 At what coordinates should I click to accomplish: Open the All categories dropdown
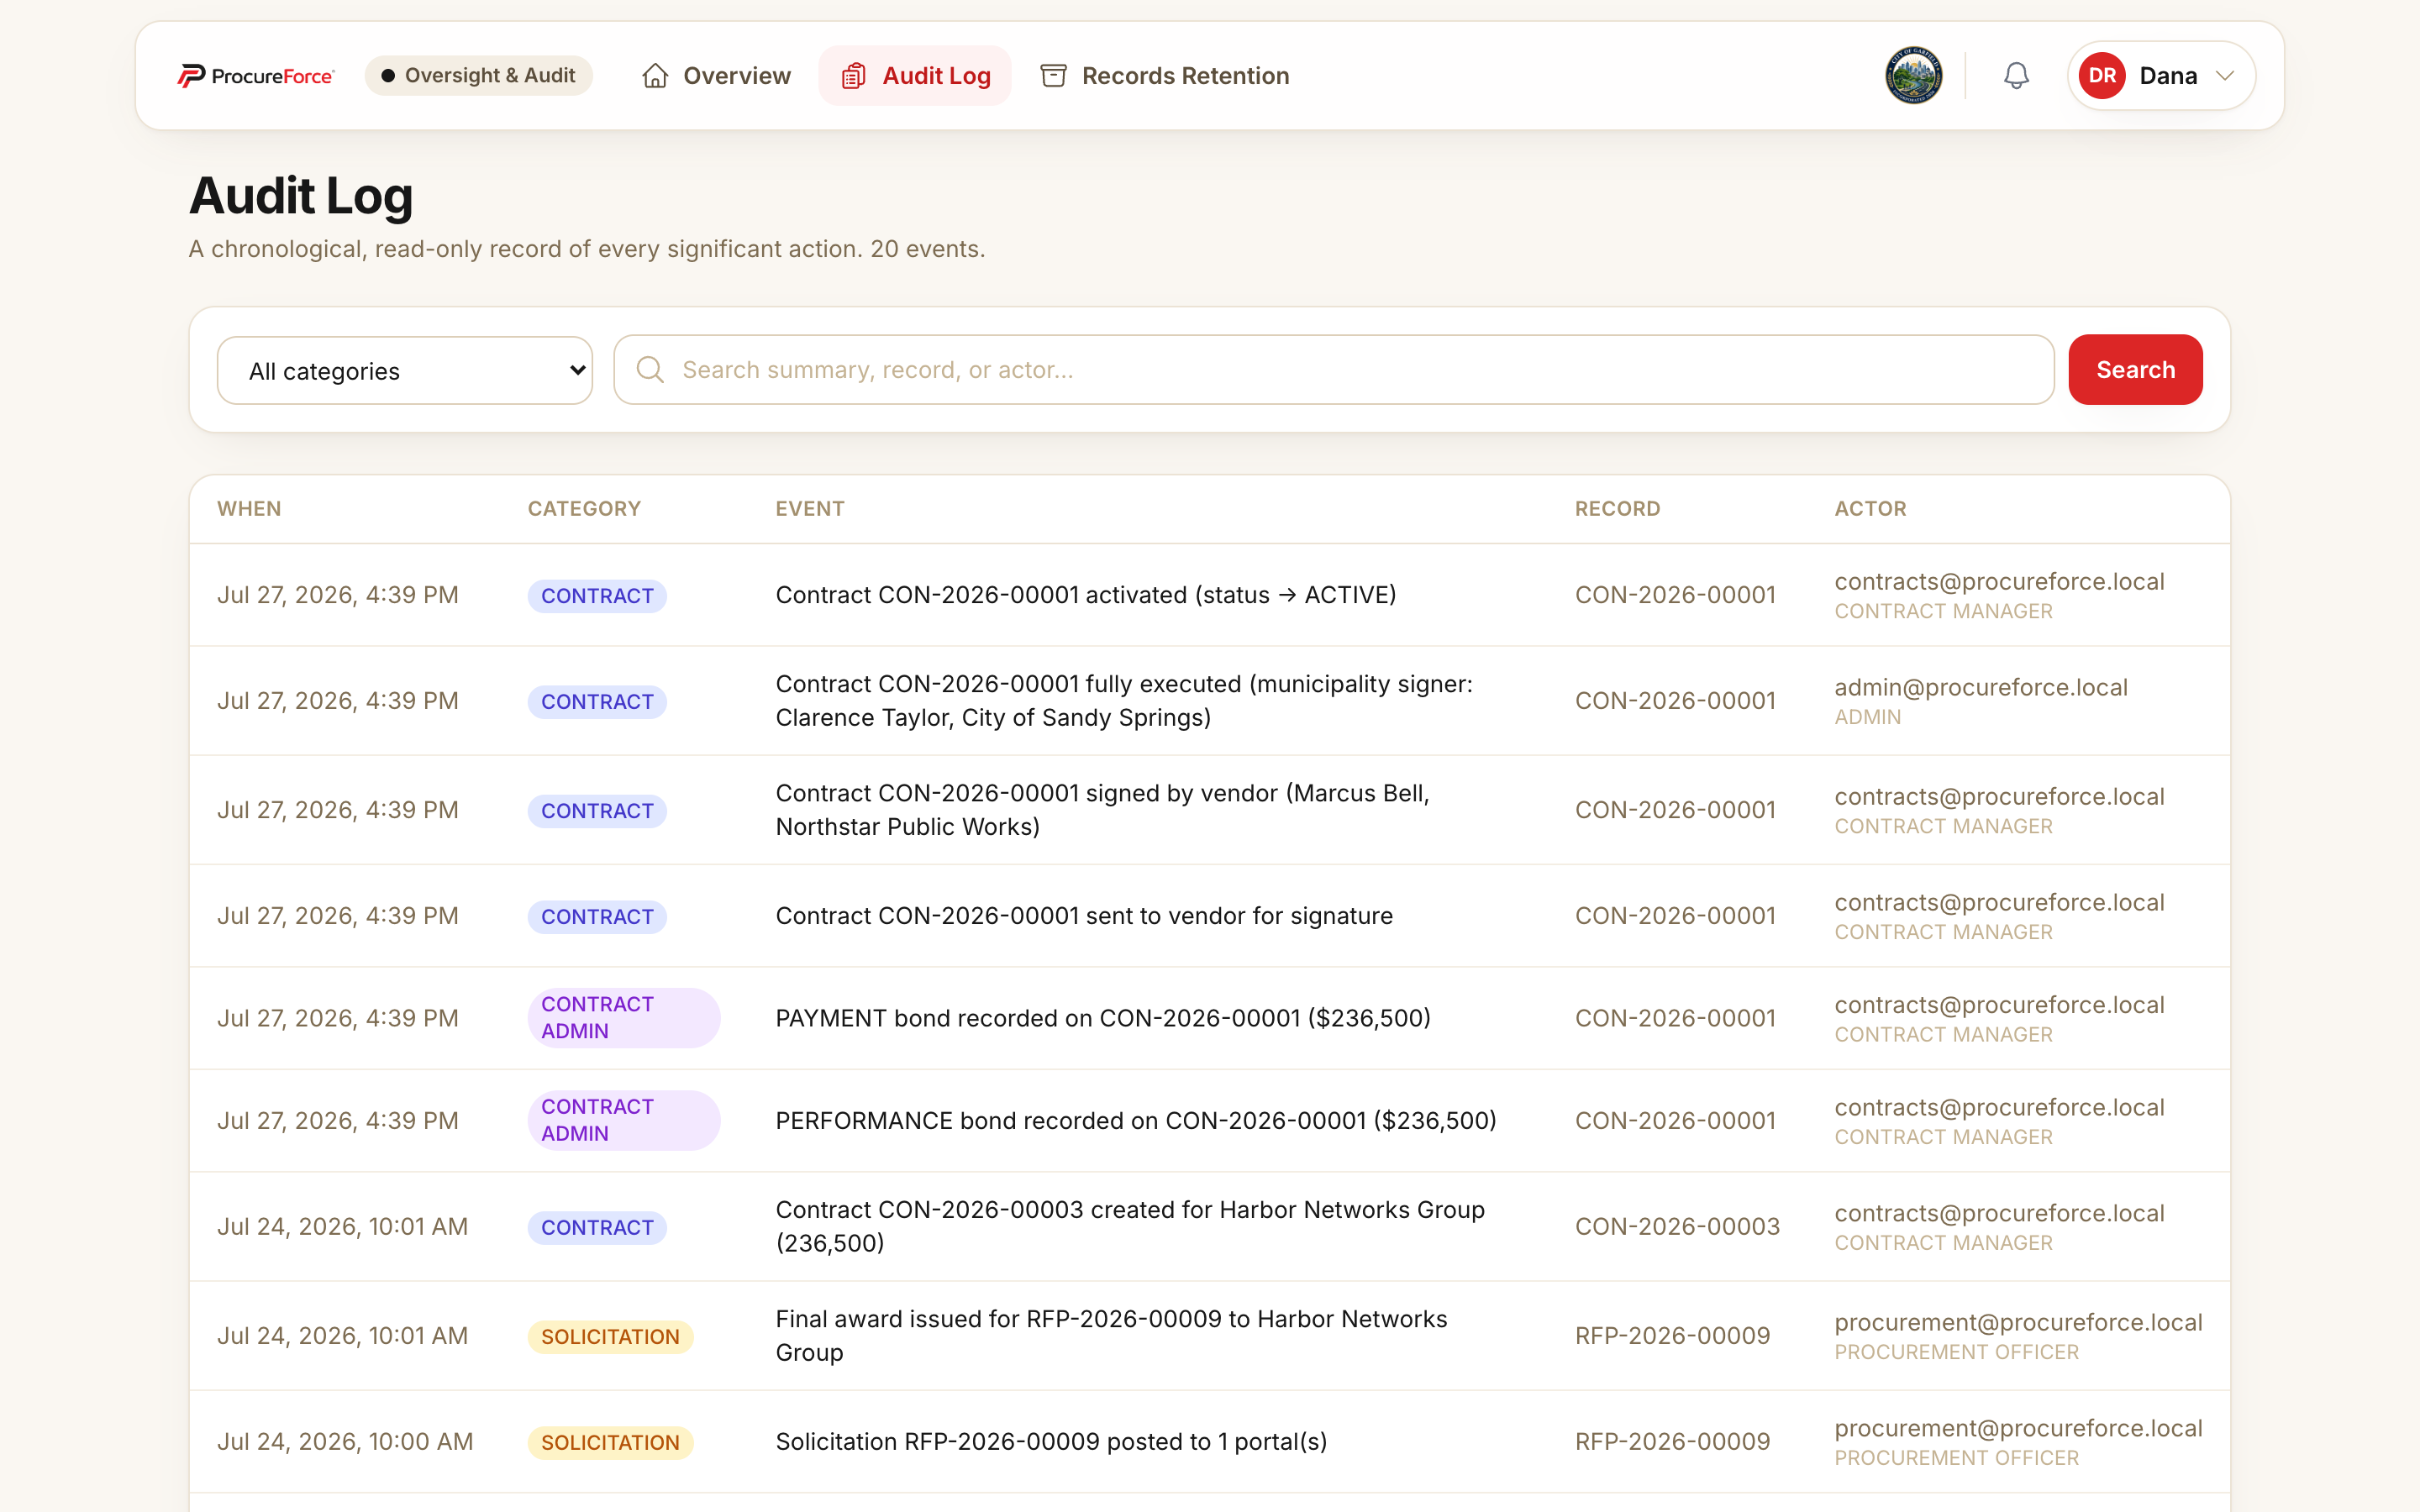click(x=405, y=370)
